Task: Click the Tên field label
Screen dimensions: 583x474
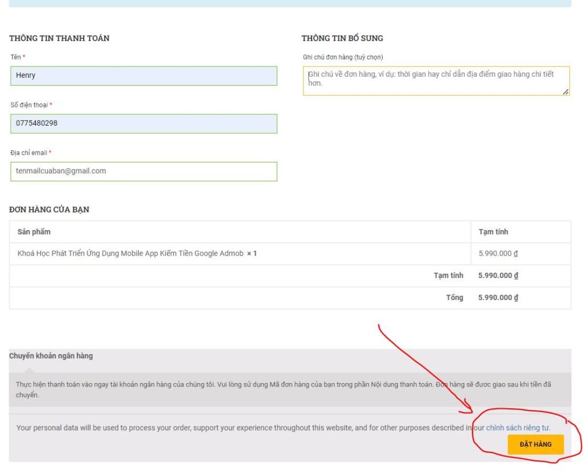Action: [x=16, y=57]
